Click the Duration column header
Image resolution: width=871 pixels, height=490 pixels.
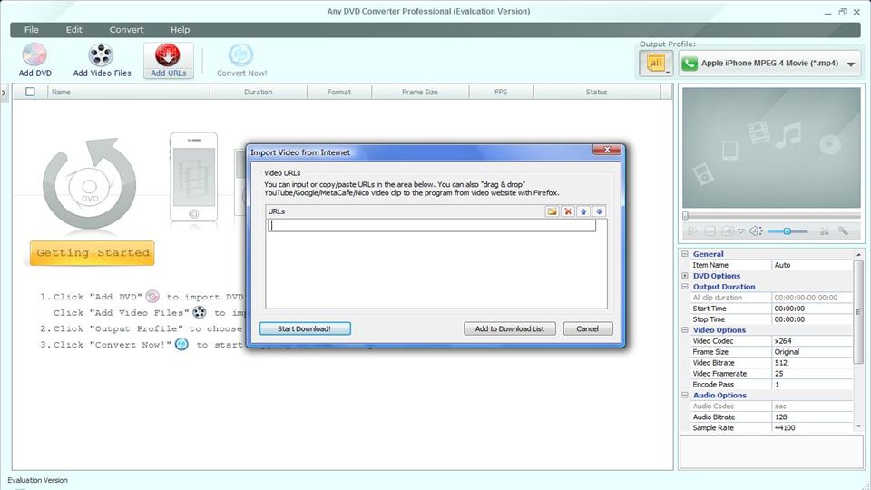(259, 92)
